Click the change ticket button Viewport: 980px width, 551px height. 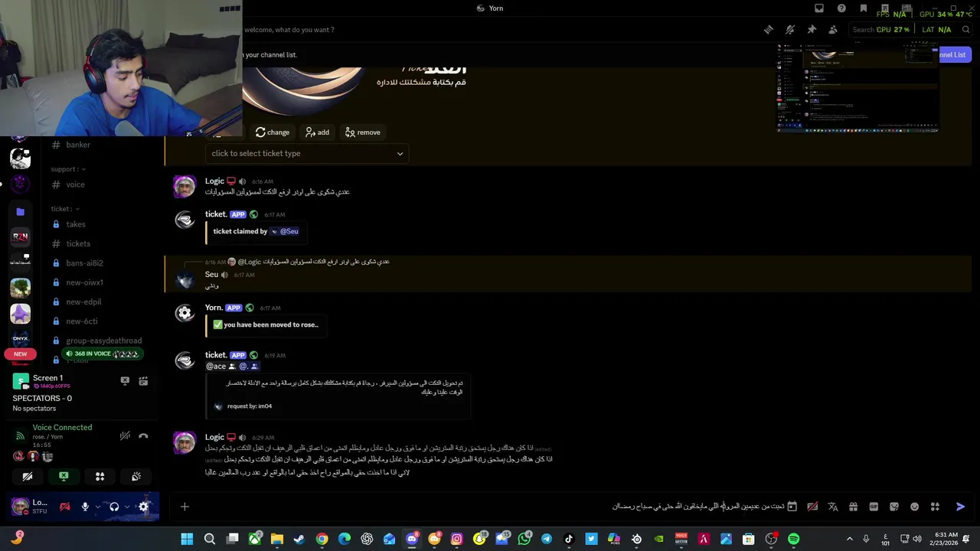(x=273, y=132)
